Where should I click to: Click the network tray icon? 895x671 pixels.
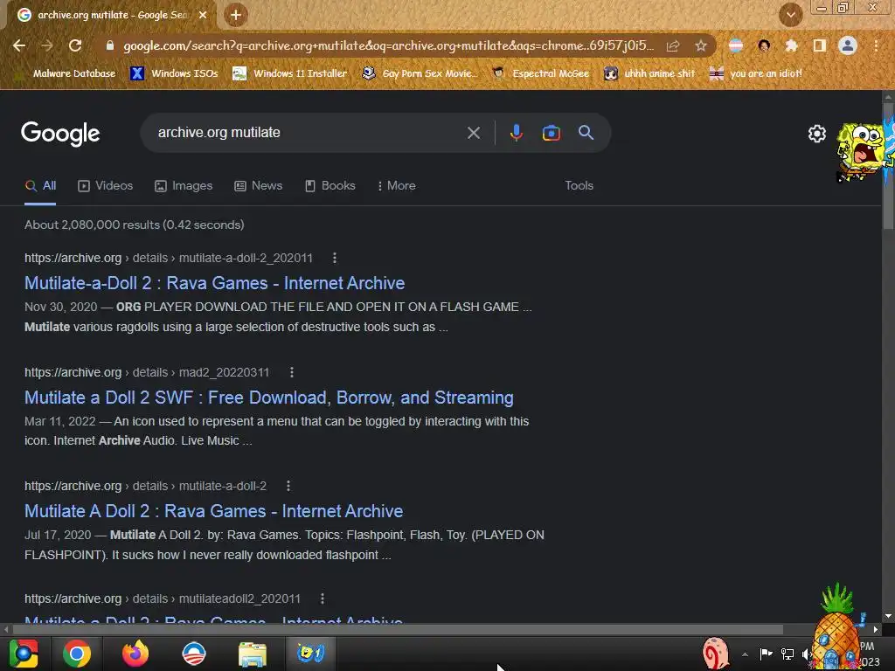787,654
